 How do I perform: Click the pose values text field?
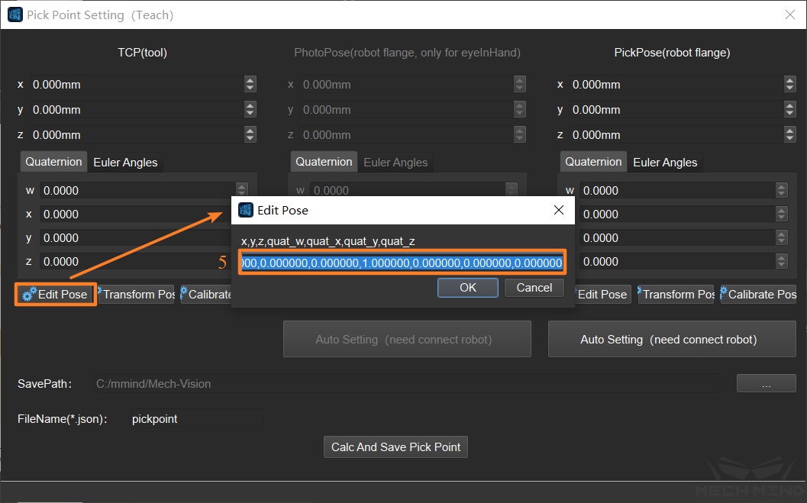[x=402, y=263]
